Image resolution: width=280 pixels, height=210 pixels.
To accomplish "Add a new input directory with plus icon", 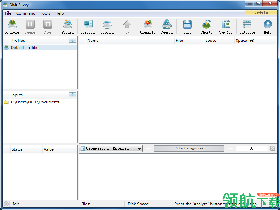I will (x=73, y=95).
